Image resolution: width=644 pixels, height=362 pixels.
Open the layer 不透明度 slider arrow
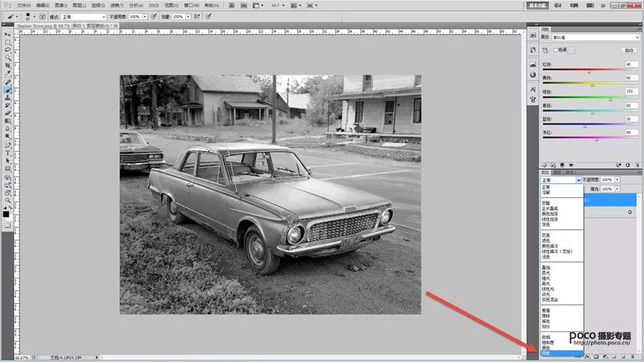[617, 180]
